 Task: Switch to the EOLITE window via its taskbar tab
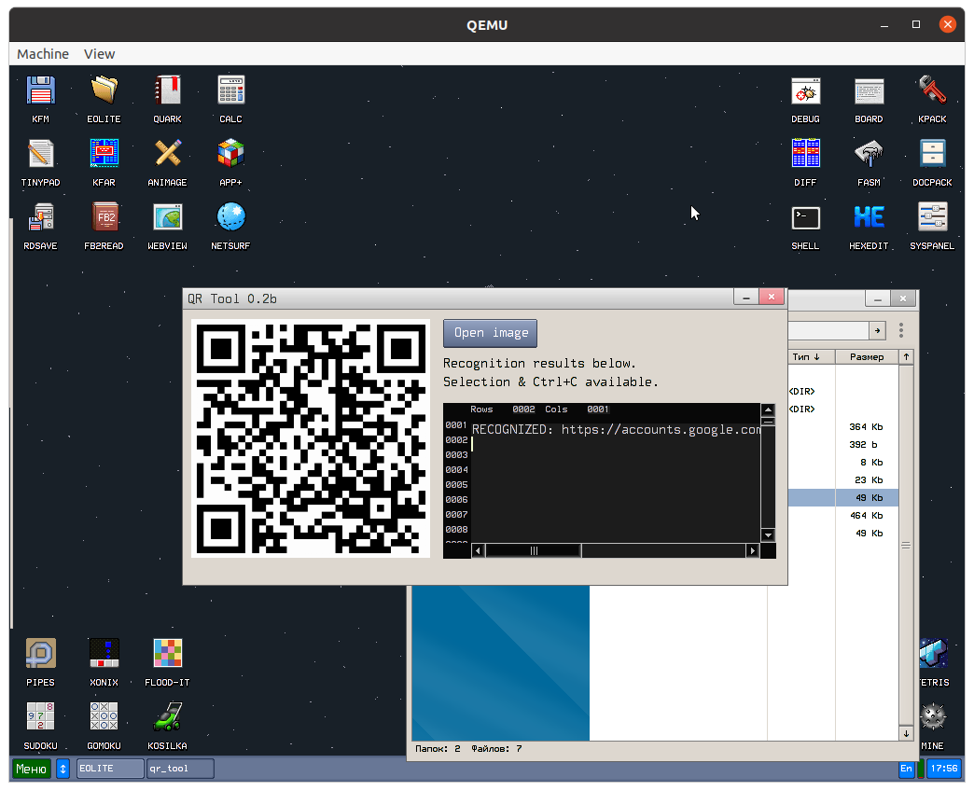(108, 768)
